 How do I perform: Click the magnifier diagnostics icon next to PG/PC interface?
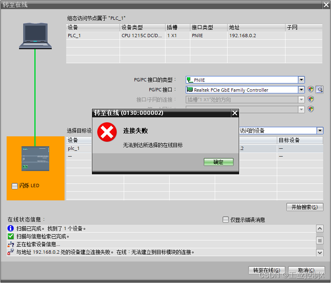coord(319,90)
